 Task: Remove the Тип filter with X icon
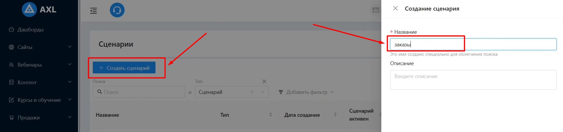click(264, 82)
